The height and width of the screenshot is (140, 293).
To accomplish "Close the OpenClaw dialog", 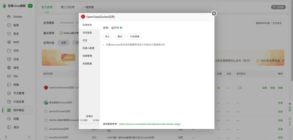I will pyautogui.click(x=214, y=13).
